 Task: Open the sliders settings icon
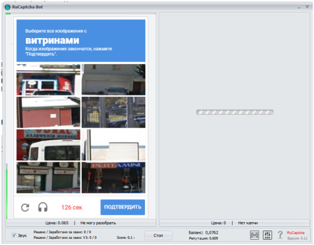(x=268, y=235)
